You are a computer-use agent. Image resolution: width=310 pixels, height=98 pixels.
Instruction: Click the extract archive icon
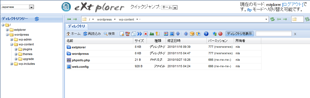(x=198, y=34)
